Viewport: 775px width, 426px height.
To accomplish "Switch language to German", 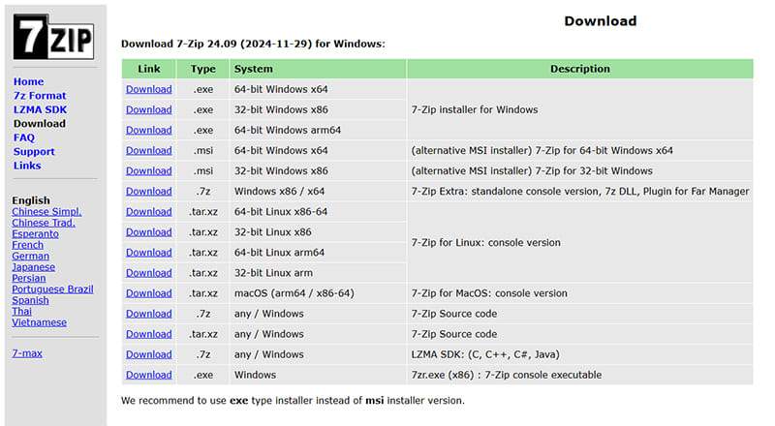I will click(31, 256).
